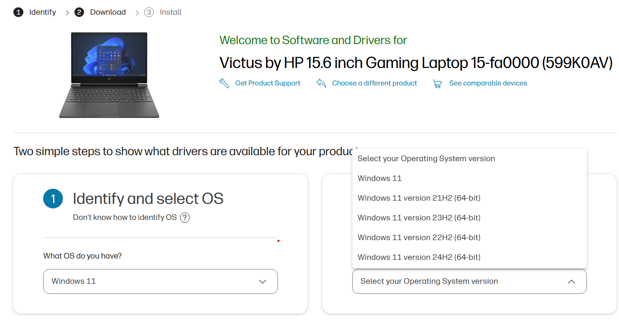Viewport: 619px width, 320px height.
Task: Click the Victus laptop product image
Action: point(109,75)
